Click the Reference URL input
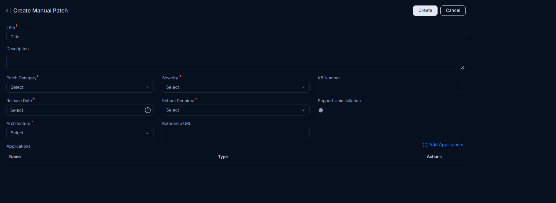The image size is (556, 203). pyautogui.click(x=236, y=133)
